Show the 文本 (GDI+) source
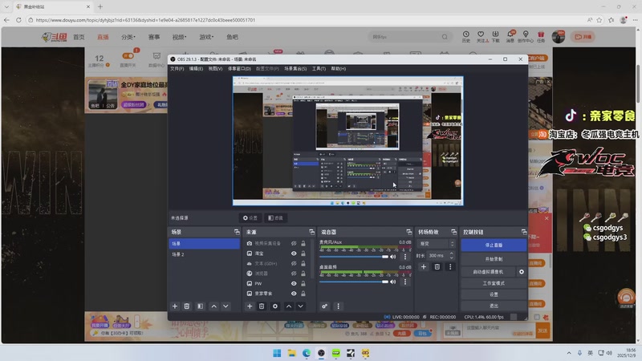The image size is (642, 361). click(294, 264)
